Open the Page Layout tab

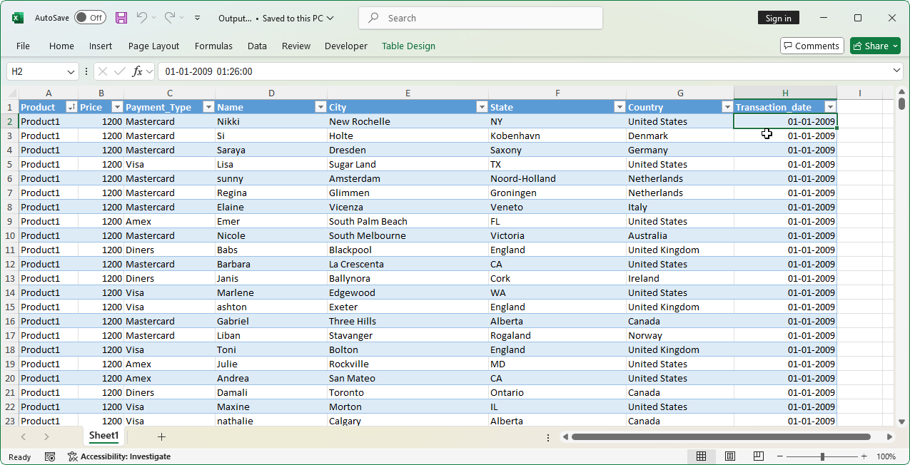pyautogui.click(x=153, y=46)
